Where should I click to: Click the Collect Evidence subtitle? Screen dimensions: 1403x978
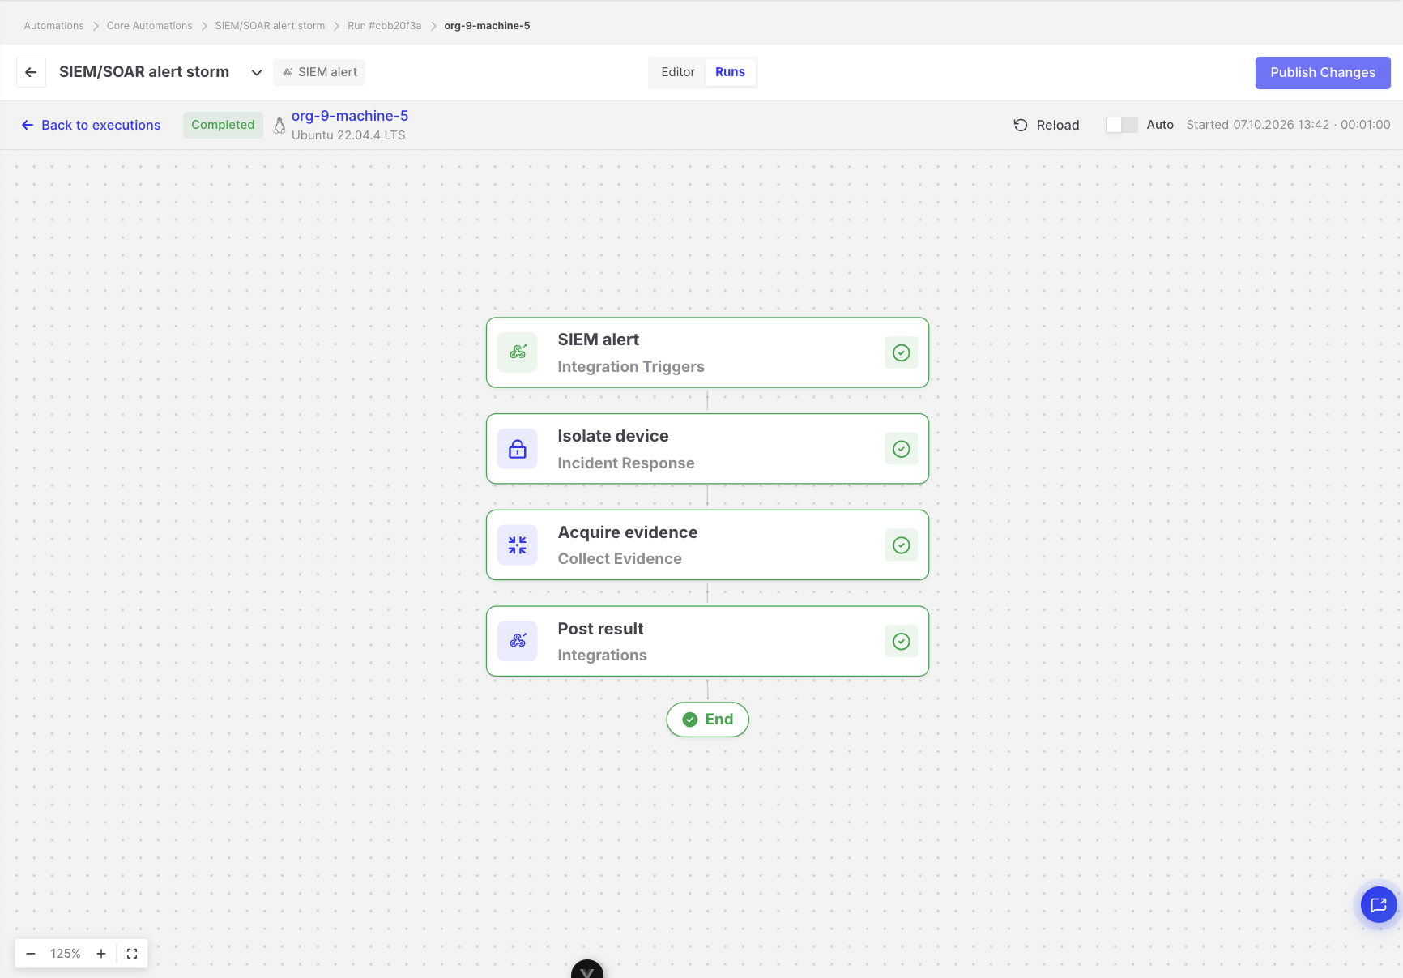[x=620, y=559]
